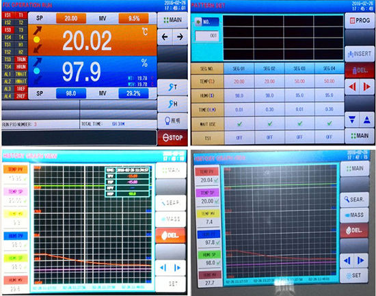376x296 pixels.
Task: Open PROG menu in Pattern Set
Action: point(360,21)
